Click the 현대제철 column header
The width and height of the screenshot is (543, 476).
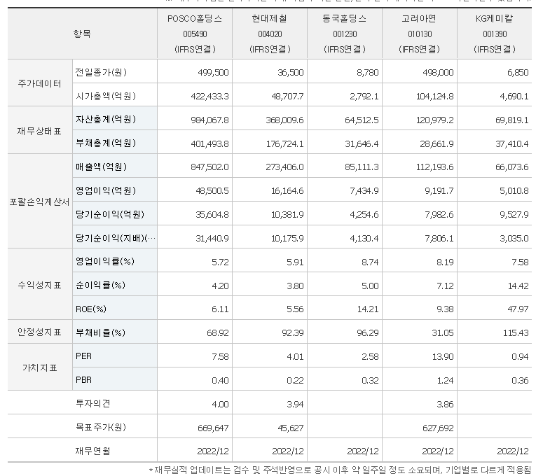(x=270, y=34)
